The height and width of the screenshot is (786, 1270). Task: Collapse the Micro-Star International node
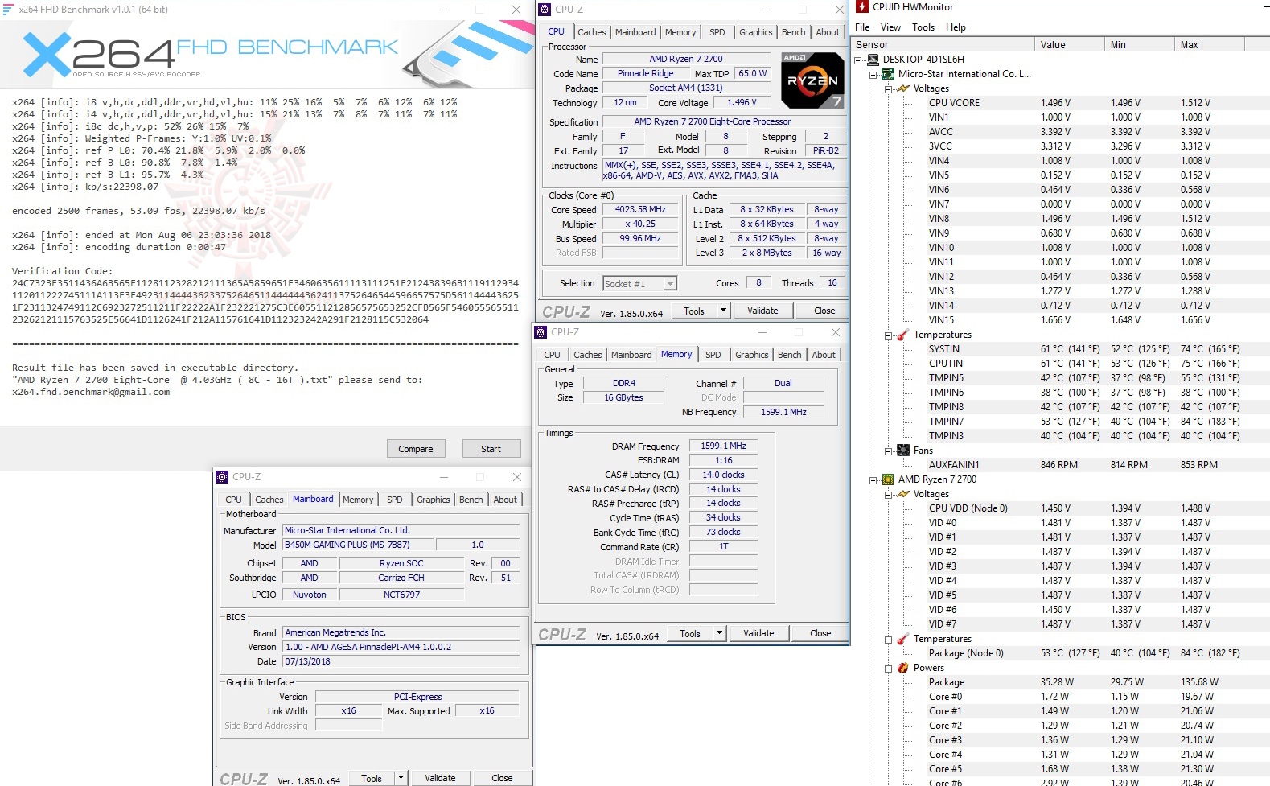click(873, 75)
